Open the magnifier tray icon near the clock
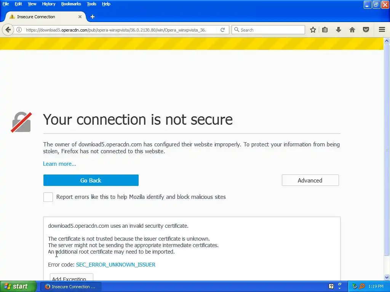 pos(362,287)
